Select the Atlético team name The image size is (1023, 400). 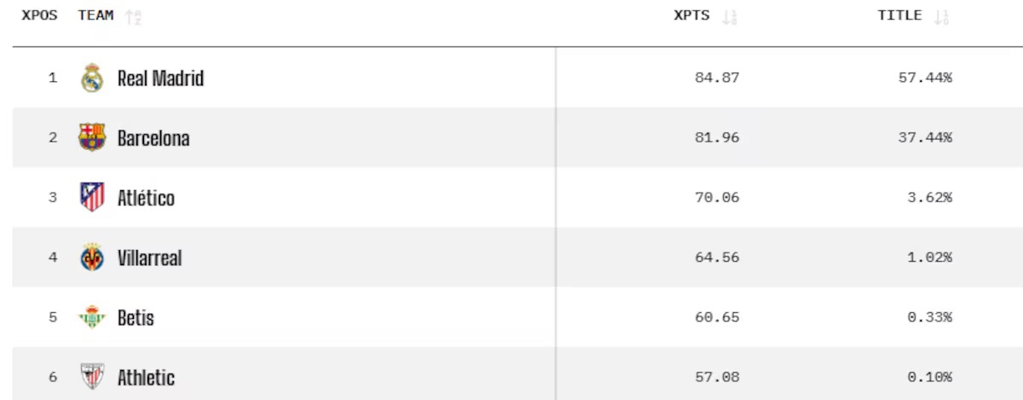point(146,198)
